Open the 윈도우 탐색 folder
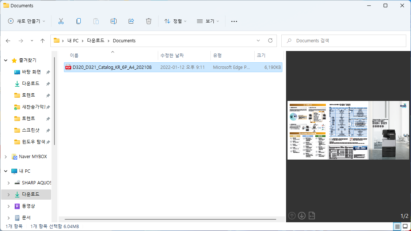This screenshot has width=411, height=231. (x=33, y=142)
